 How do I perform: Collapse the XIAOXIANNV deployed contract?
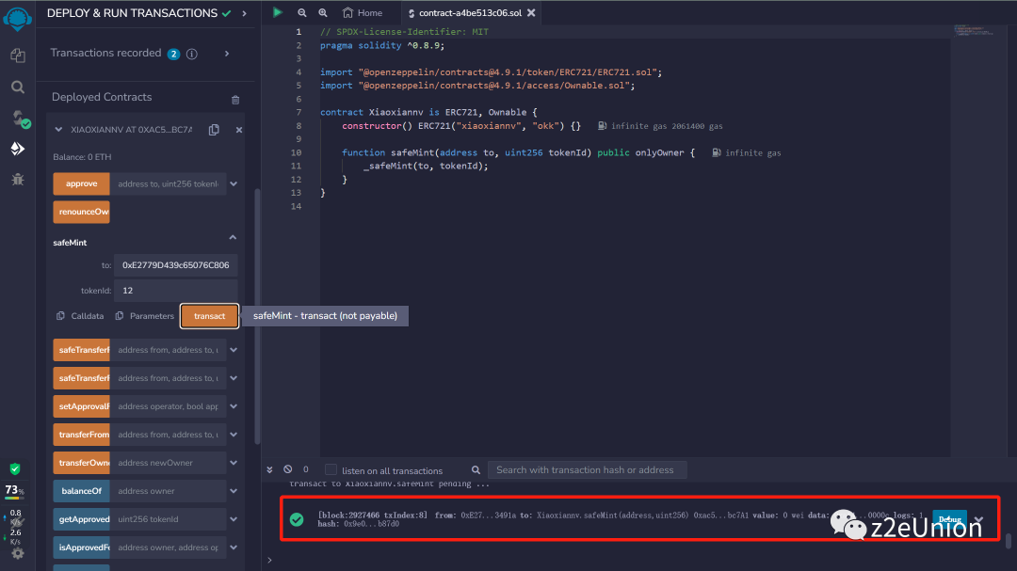click(x=59, y=130)
